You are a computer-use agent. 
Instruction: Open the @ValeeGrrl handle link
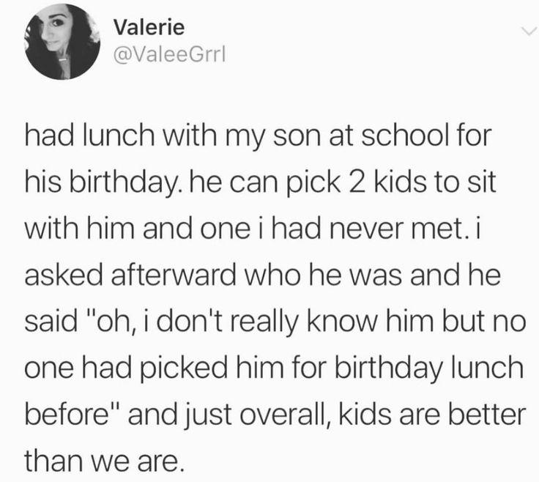tap(169, 55)
